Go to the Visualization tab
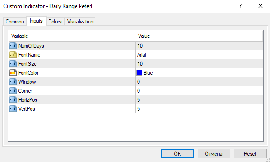The width and height of the screenshot is (270, 162). [80, 22]
